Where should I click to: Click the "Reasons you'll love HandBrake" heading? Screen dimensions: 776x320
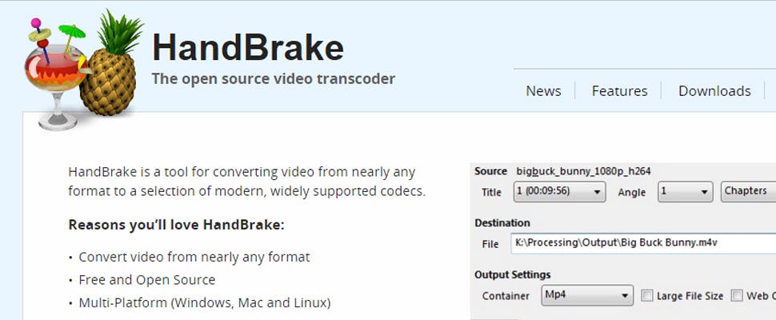176,225
